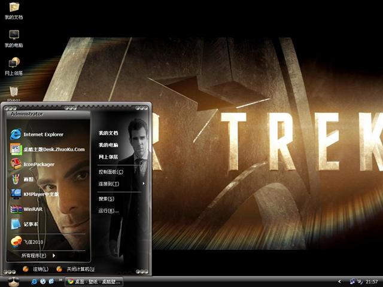Open 网上邻居 in the Start menu right pane
This screenshot has width=383, height=287.
click(108, 157)
